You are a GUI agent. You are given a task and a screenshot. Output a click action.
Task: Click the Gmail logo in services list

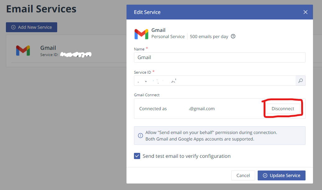(x=23, y=50)
